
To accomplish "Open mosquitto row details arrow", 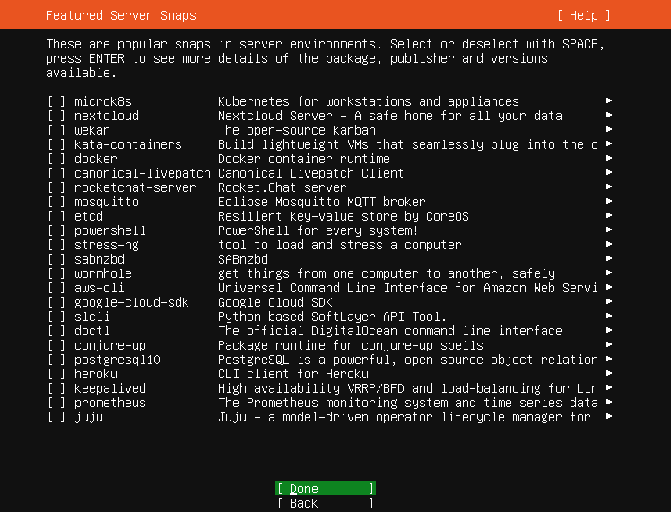I will [x=609, y=201].
